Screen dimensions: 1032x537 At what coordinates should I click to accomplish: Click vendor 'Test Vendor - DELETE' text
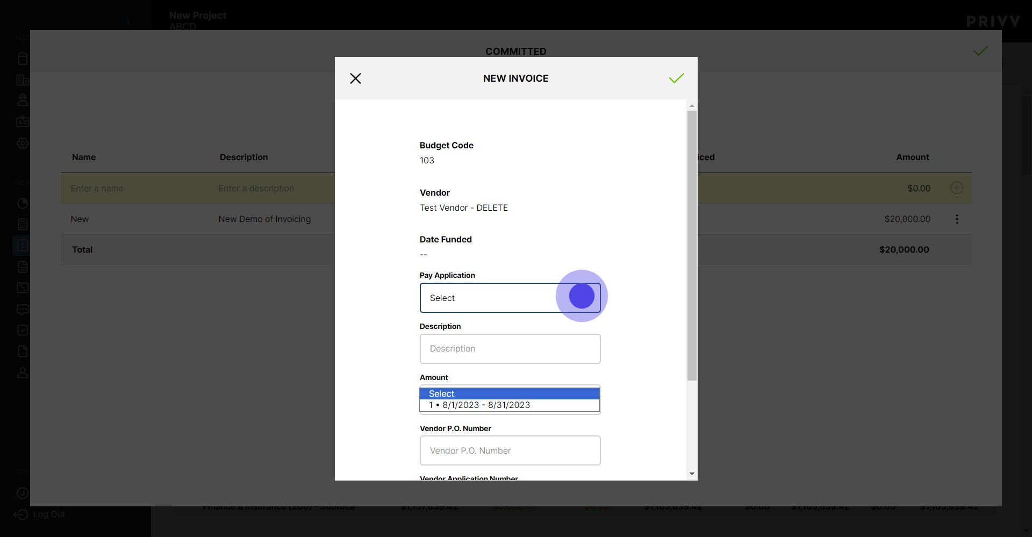point(464,208)
